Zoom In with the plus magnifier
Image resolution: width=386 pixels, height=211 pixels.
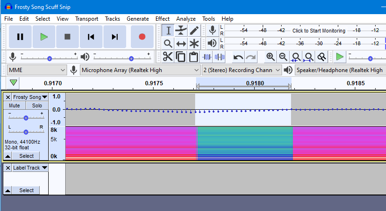tap(270, 57)
